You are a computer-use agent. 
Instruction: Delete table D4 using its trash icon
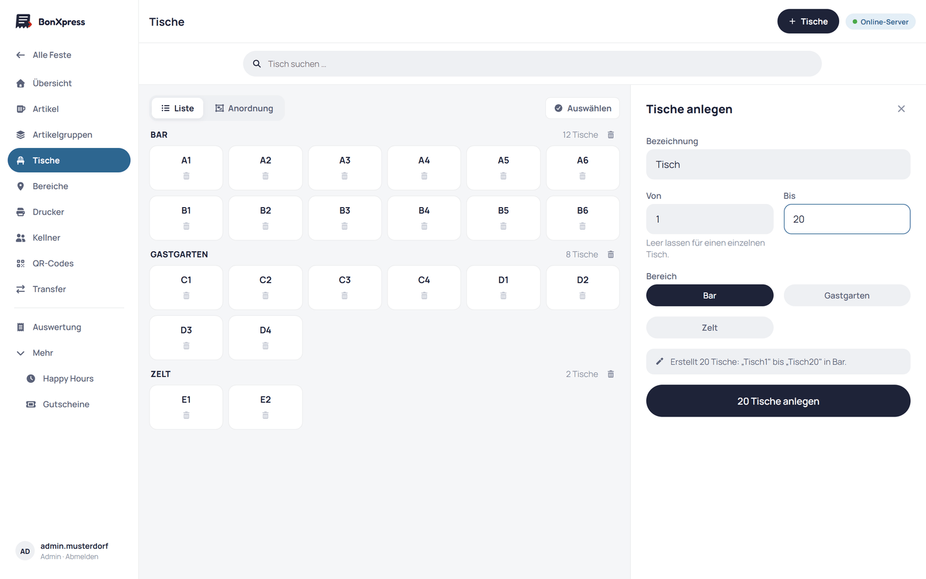(x=265, y=346)
